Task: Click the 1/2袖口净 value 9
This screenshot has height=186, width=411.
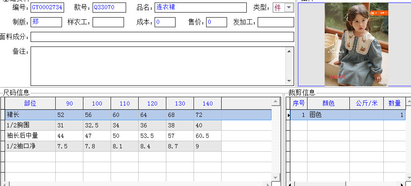Action: [x=208, y=146]
